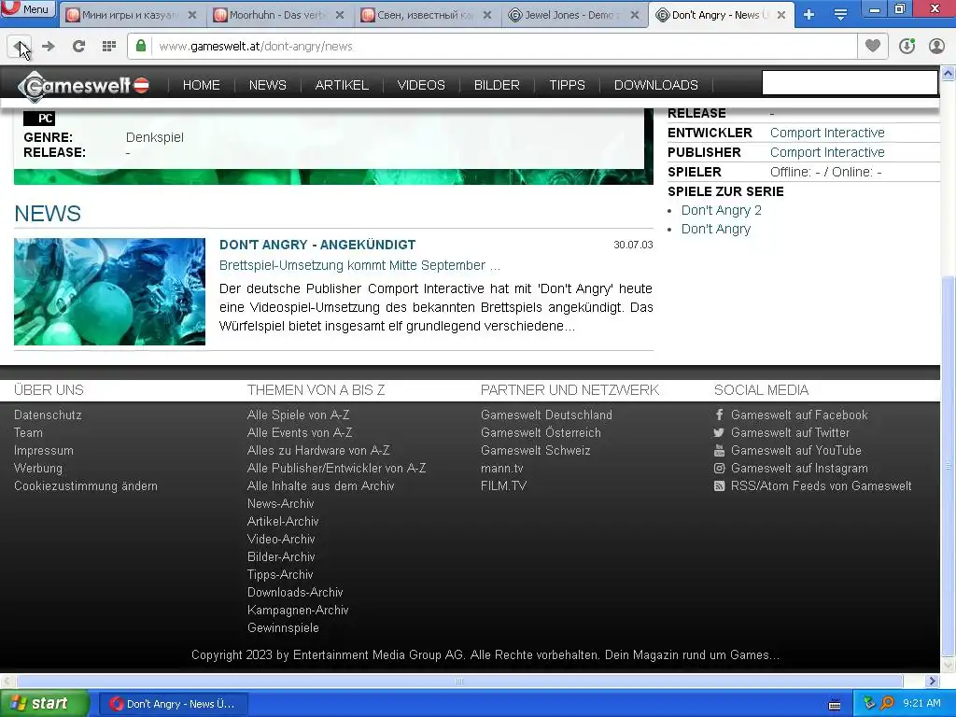Switch to the Свен, известный tab
The image size is (956, 717).
tap(425, 15)
